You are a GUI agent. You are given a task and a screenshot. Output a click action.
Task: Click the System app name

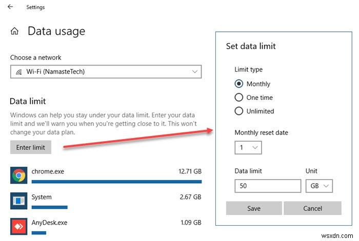tap(42, 197)
